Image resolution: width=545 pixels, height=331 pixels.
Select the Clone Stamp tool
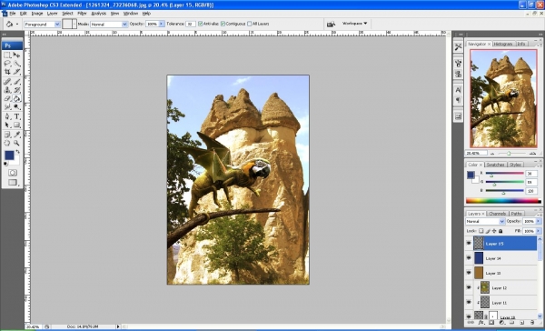[7, 90]
